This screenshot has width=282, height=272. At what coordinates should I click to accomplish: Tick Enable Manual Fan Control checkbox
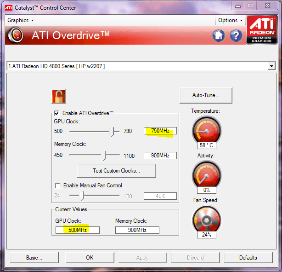point(58,185)
